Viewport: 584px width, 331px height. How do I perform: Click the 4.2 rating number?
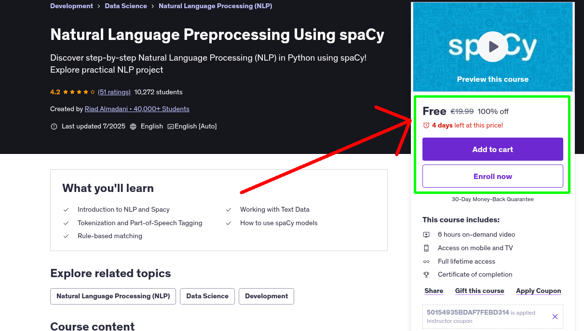pos(55,92)
